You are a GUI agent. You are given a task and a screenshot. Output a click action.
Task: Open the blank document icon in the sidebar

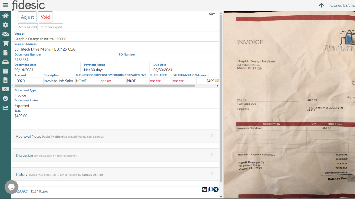(x=5, y=53)
